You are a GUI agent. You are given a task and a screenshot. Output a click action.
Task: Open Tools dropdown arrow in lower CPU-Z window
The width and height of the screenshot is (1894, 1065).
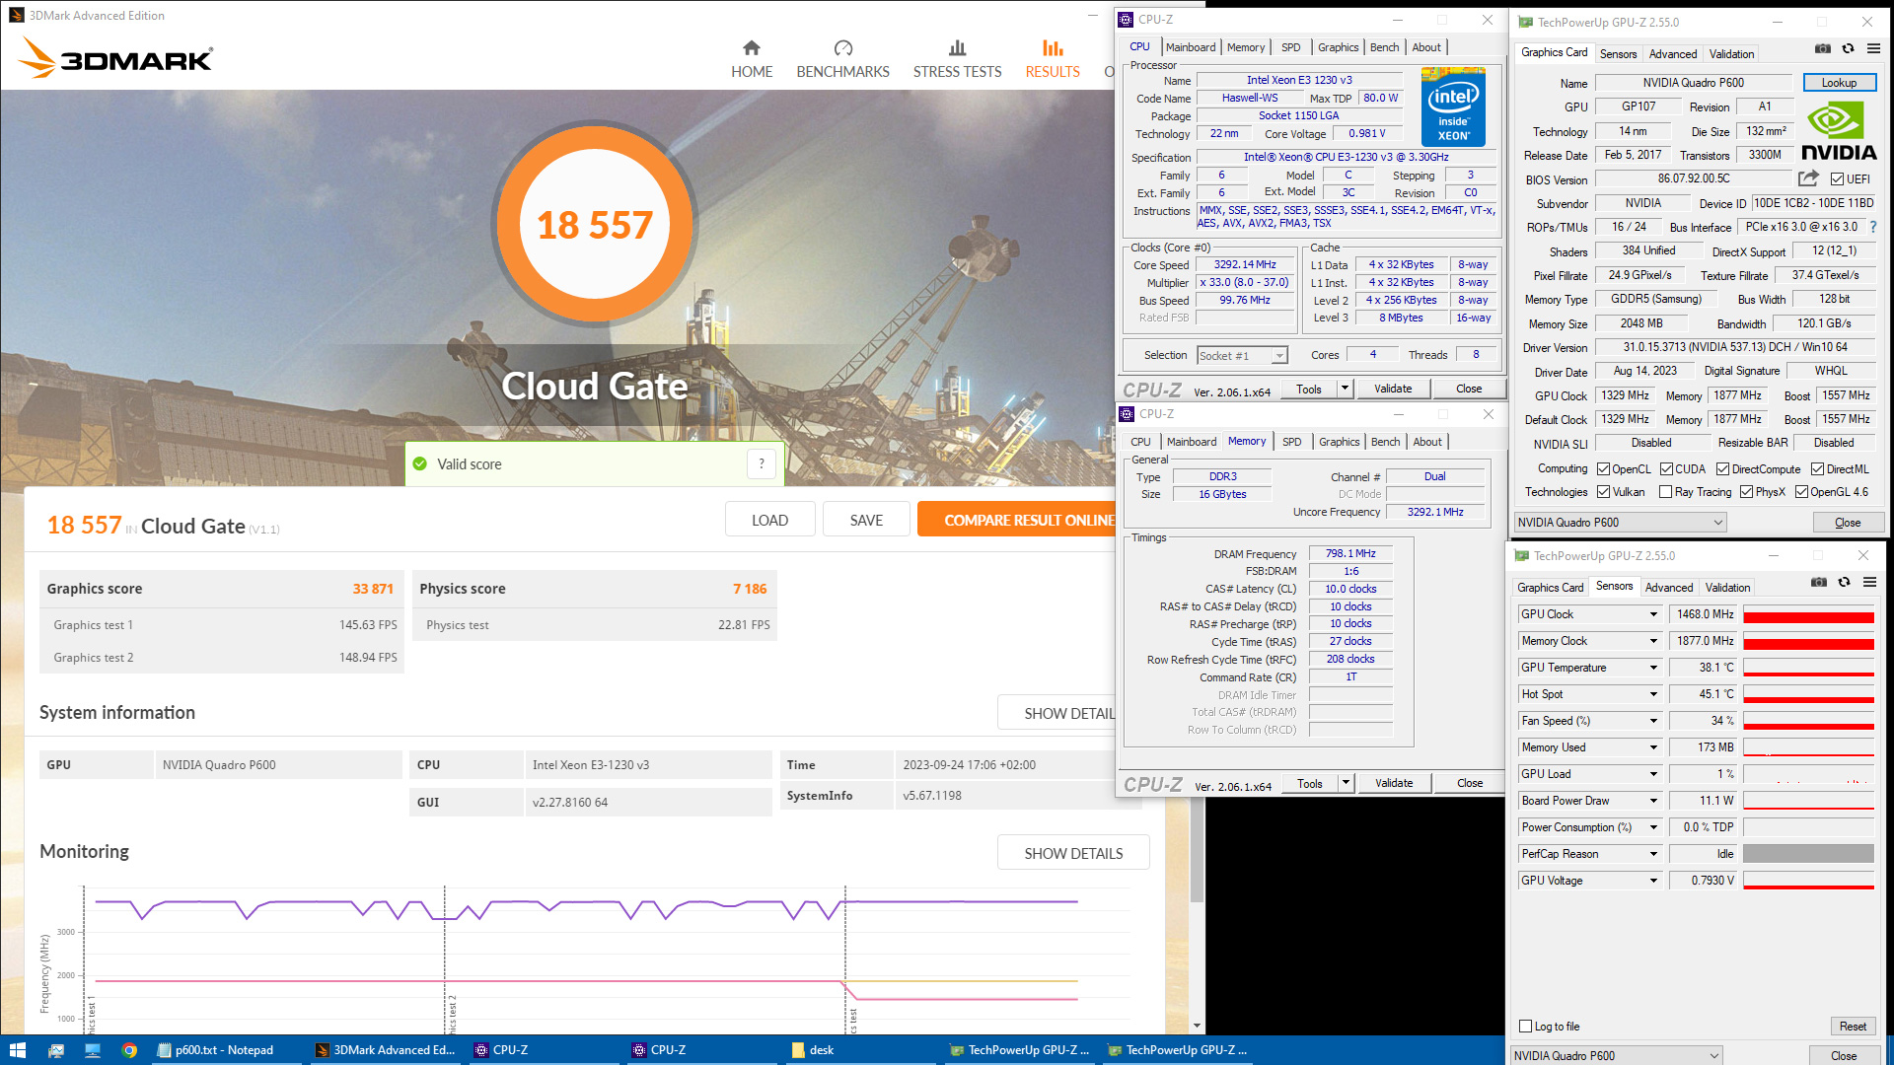[1346, 783]
